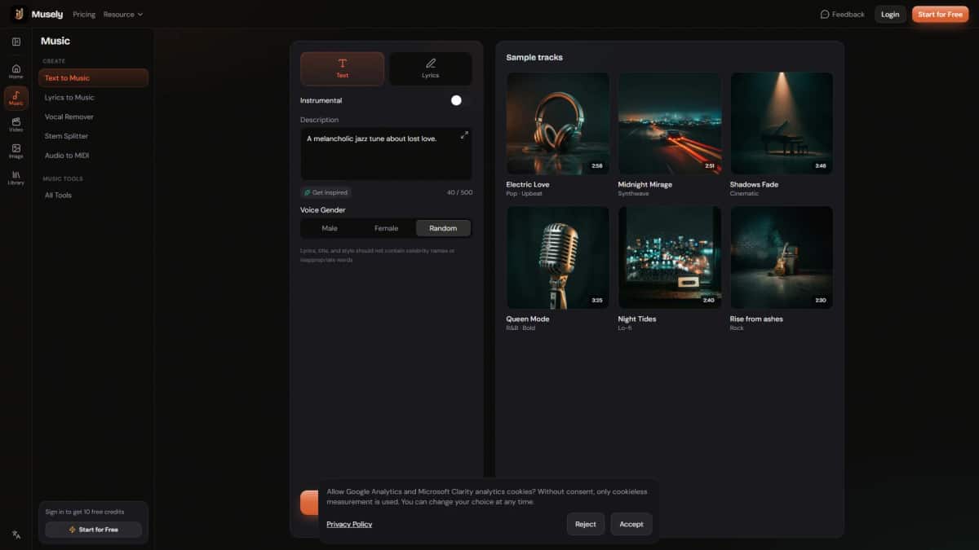979x550 pixels.
Task: Toggle the Instrumental switch
Action: pyautogui.click(x=460, y=100)
